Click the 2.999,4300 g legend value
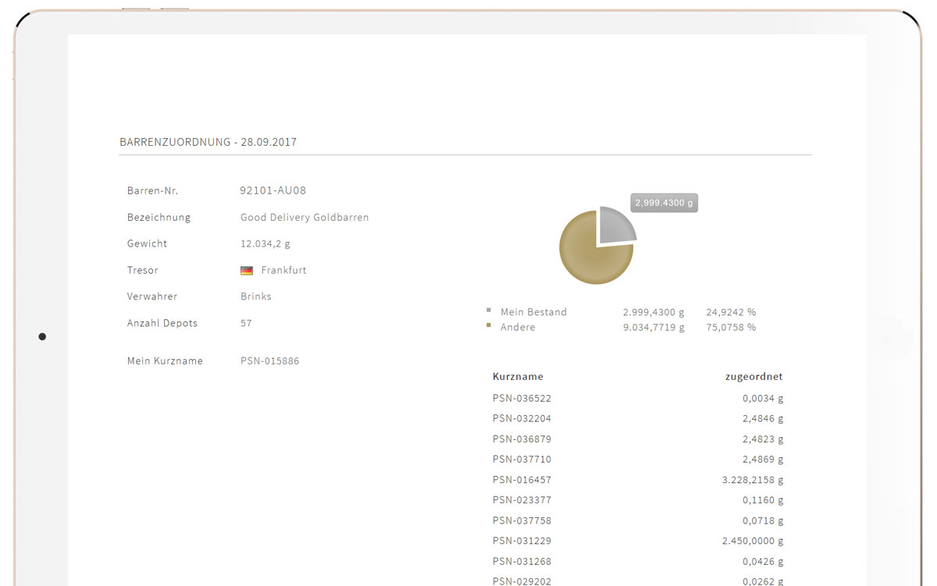Image resolution: width=937 pixels, height=586 pixels. pyautogui.click(x=654, y=312)
